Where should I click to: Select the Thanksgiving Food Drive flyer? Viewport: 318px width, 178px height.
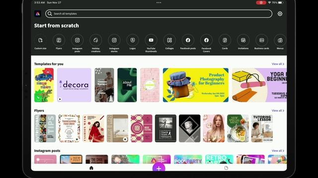[69, 129]
